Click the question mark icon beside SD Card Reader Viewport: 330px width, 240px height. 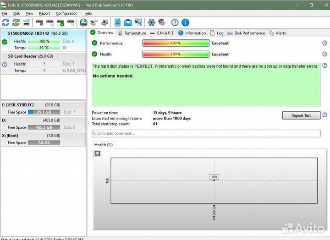pyautogui.click(x=5, y=65)
